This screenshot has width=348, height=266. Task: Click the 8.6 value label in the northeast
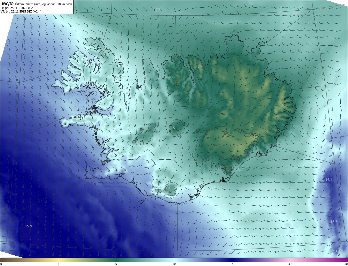296,13
